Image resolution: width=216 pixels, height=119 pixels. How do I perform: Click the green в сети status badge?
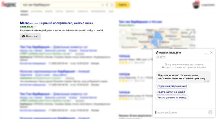click(x=161, y=57)
